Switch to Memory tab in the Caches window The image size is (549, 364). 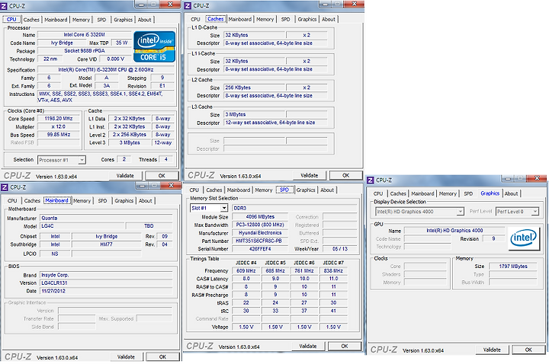[265, 19]
